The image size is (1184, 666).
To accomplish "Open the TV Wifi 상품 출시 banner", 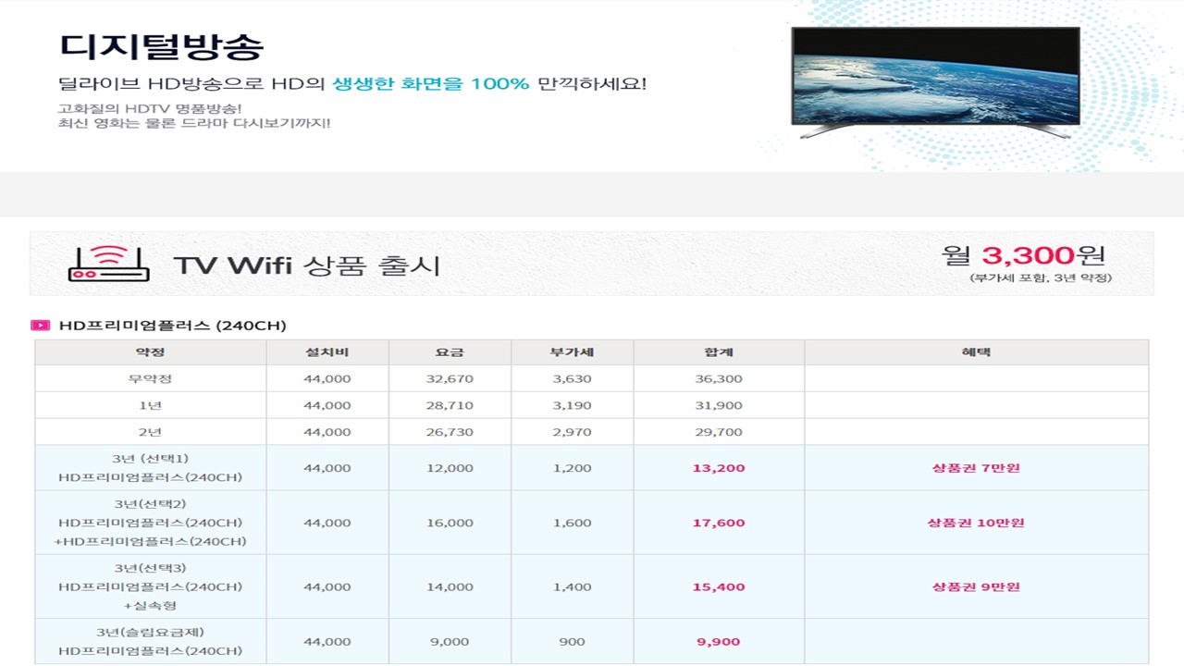I will tap(591, 264).
